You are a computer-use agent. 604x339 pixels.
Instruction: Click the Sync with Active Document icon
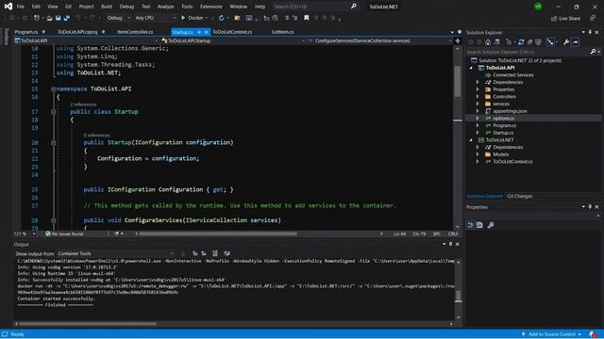[x=521, y=41]
